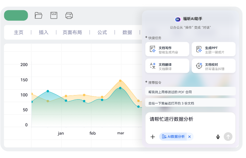Select the 数据 tab
The width and height of the screenshot is (246, 158).
tap(127, 32)
